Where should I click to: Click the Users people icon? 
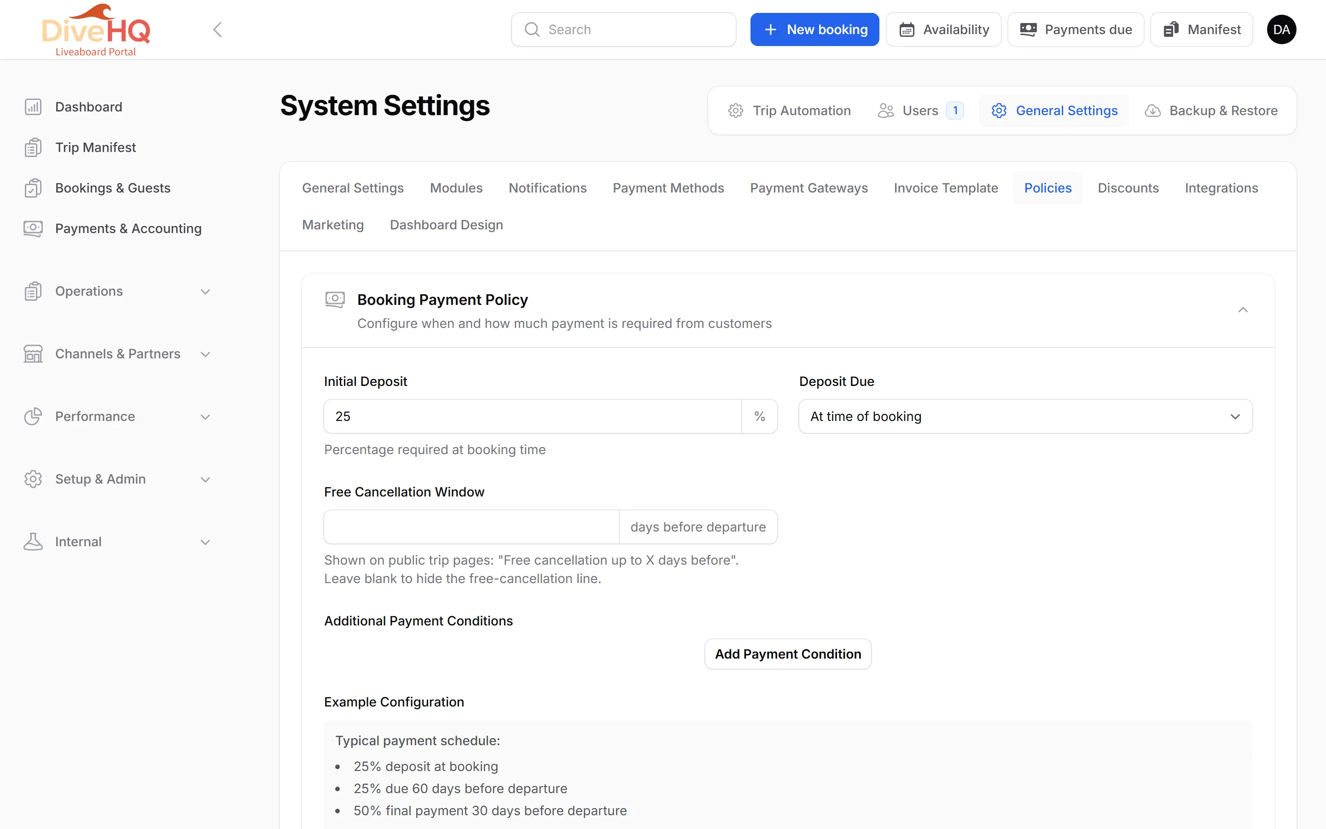click(885, 111)
